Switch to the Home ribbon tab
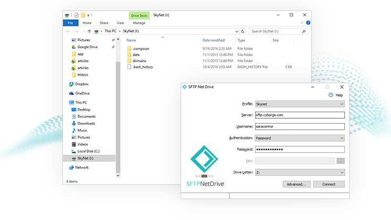391x220 pixels. [x=87, y=23]
